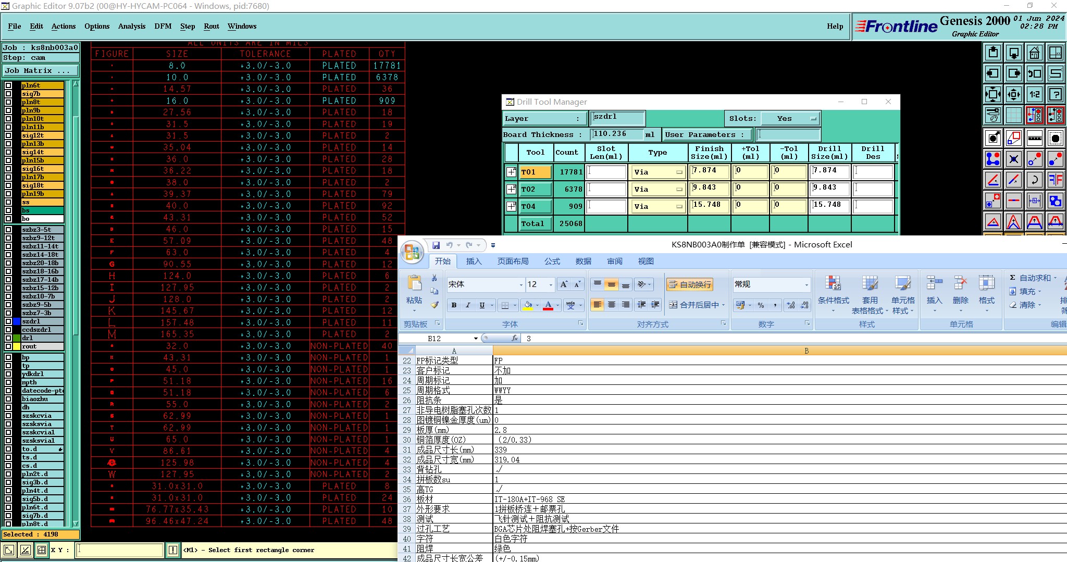
Task: Click the Excel save disk icon
Action: pyautogui.click(x=436, y=245)
